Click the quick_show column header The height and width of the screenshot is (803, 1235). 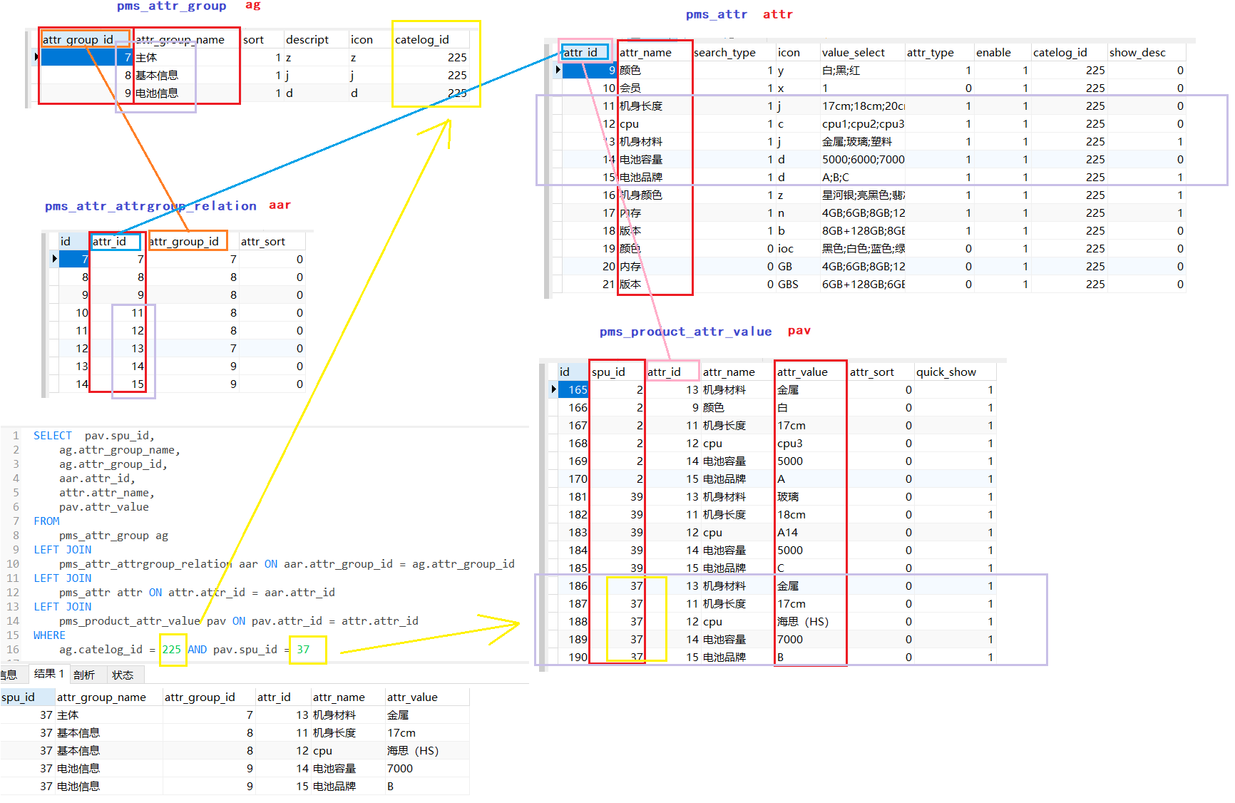946,372
